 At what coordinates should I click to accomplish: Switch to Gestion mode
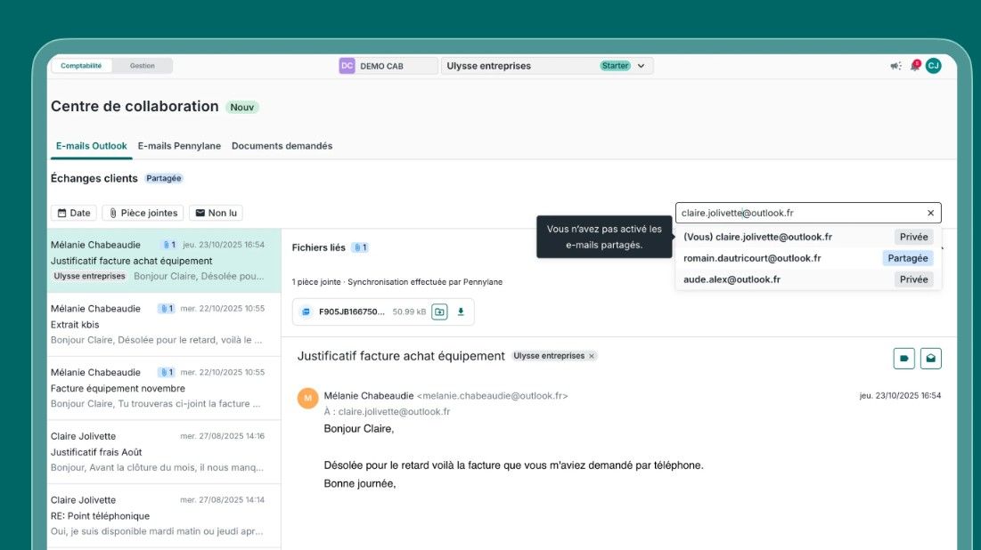click(143, 66)
